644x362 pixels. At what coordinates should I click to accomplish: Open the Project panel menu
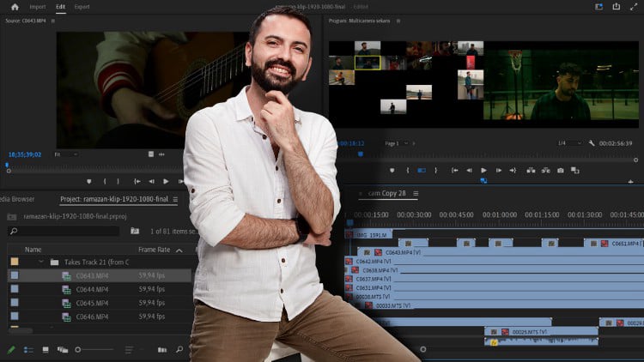tap(175, 200)
